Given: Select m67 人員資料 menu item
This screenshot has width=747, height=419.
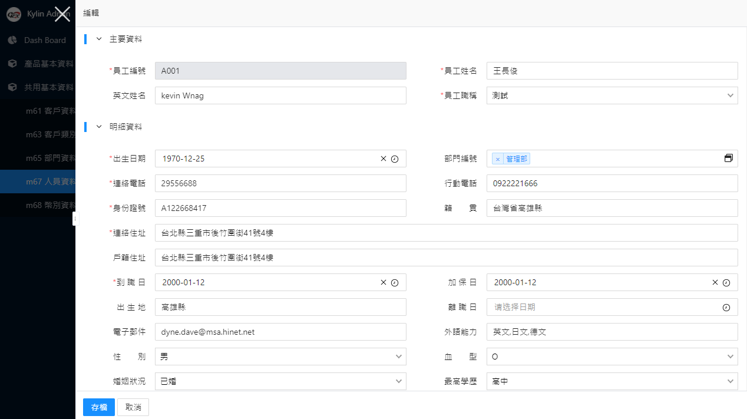Looking at the screenshot, I should click(x=50, y=182).
